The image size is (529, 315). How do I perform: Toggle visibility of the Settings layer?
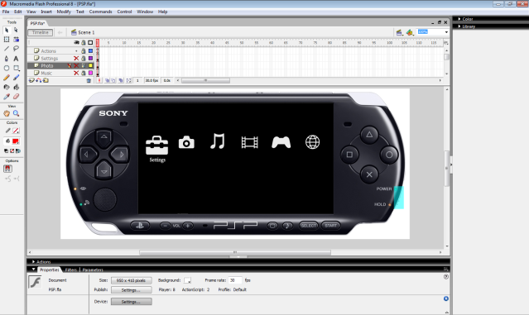click(x=76, y=58)
